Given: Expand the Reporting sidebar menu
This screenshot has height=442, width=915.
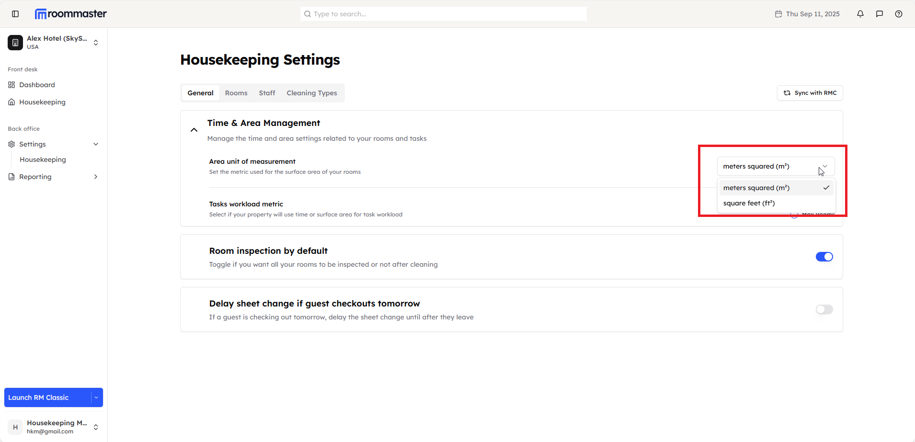Looking at the screenshot, I should (96, 177).
